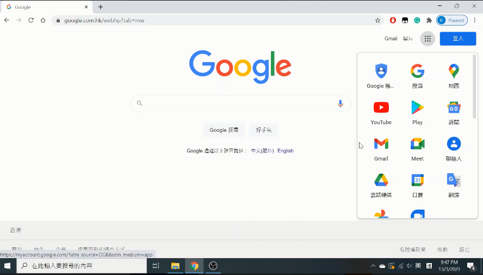Switch language to 中文(简体)
This screenshot has height=275, width=483.
[x=263, y=151]
